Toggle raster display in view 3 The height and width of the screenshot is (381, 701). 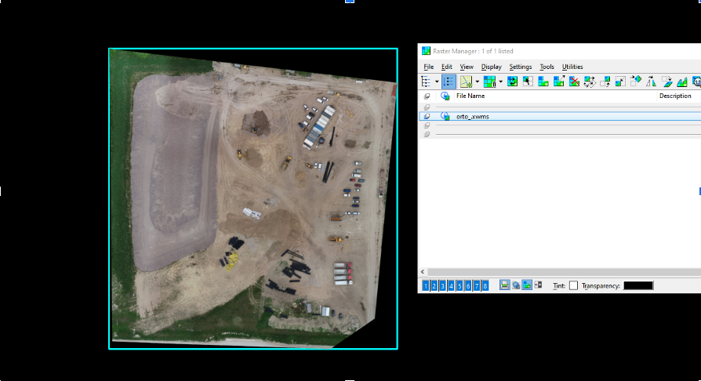pos(442,285)
